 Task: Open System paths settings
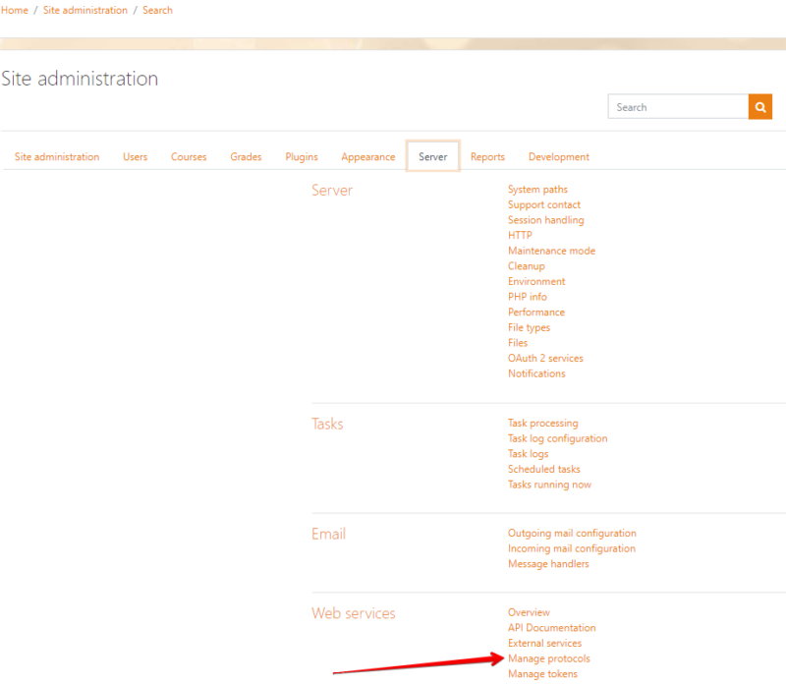537,190
